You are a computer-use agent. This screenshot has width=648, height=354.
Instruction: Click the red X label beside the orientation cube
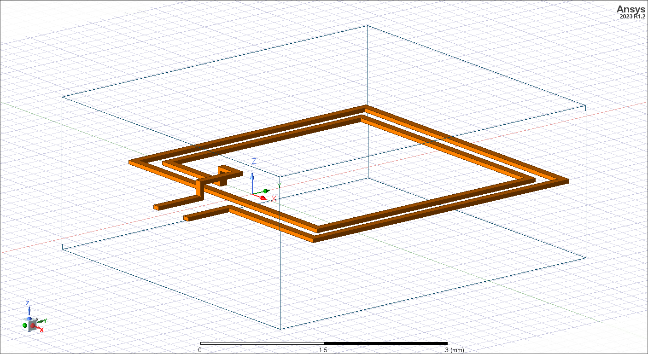click(42, 330)
